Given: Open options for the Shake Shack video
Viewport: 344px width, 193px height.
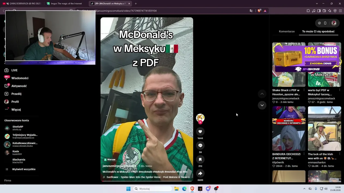Looking at the screenshot, I should [x=304, y=90].
